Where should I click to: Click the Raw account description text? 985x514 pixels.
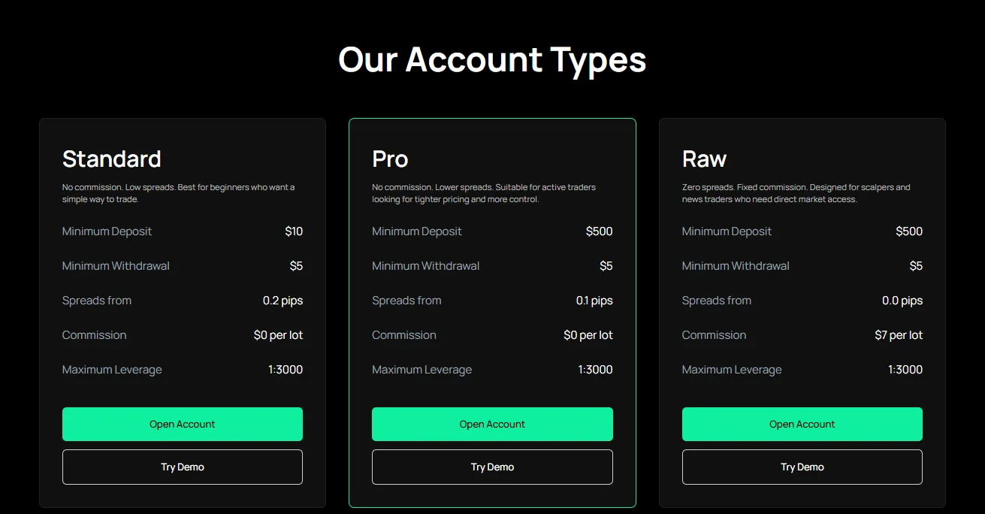point(795,193)
